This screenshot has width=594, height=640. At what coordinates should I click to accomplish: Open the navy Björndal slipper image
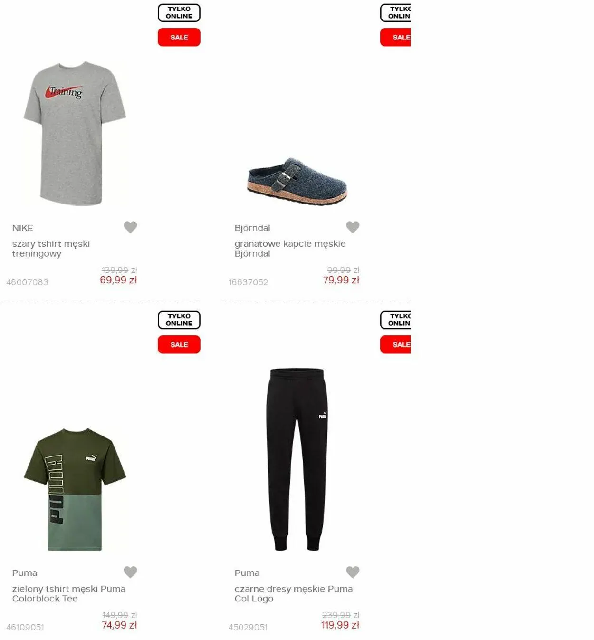(297, 181)
